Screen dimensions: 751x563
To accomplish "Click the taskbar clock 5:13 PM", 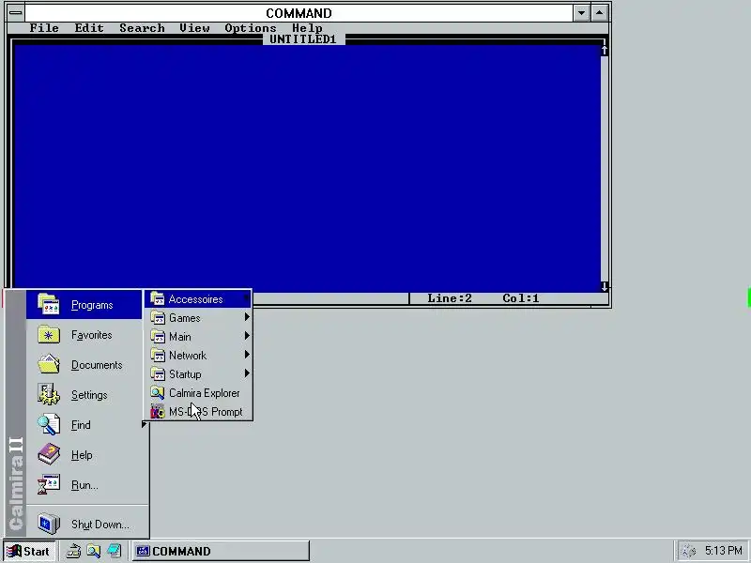I will 723,551.
